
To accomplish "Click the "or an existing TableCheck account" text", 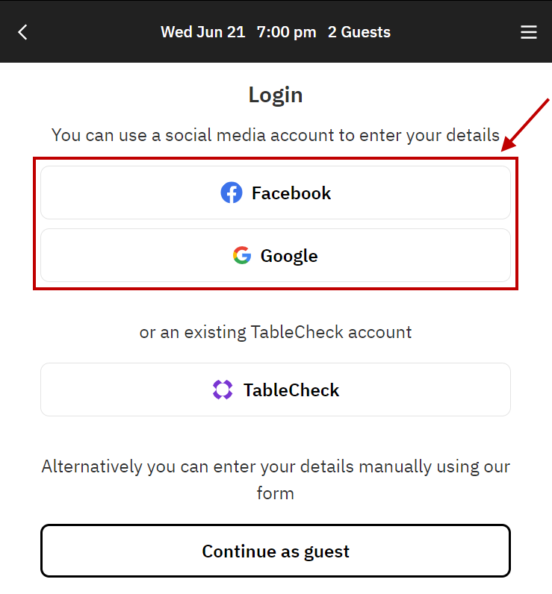I will point(276,332).
